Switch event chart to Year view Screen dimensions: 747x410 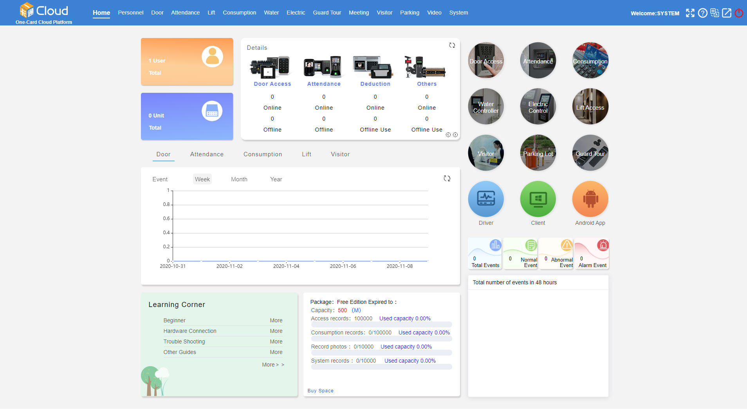click(276, 179)
